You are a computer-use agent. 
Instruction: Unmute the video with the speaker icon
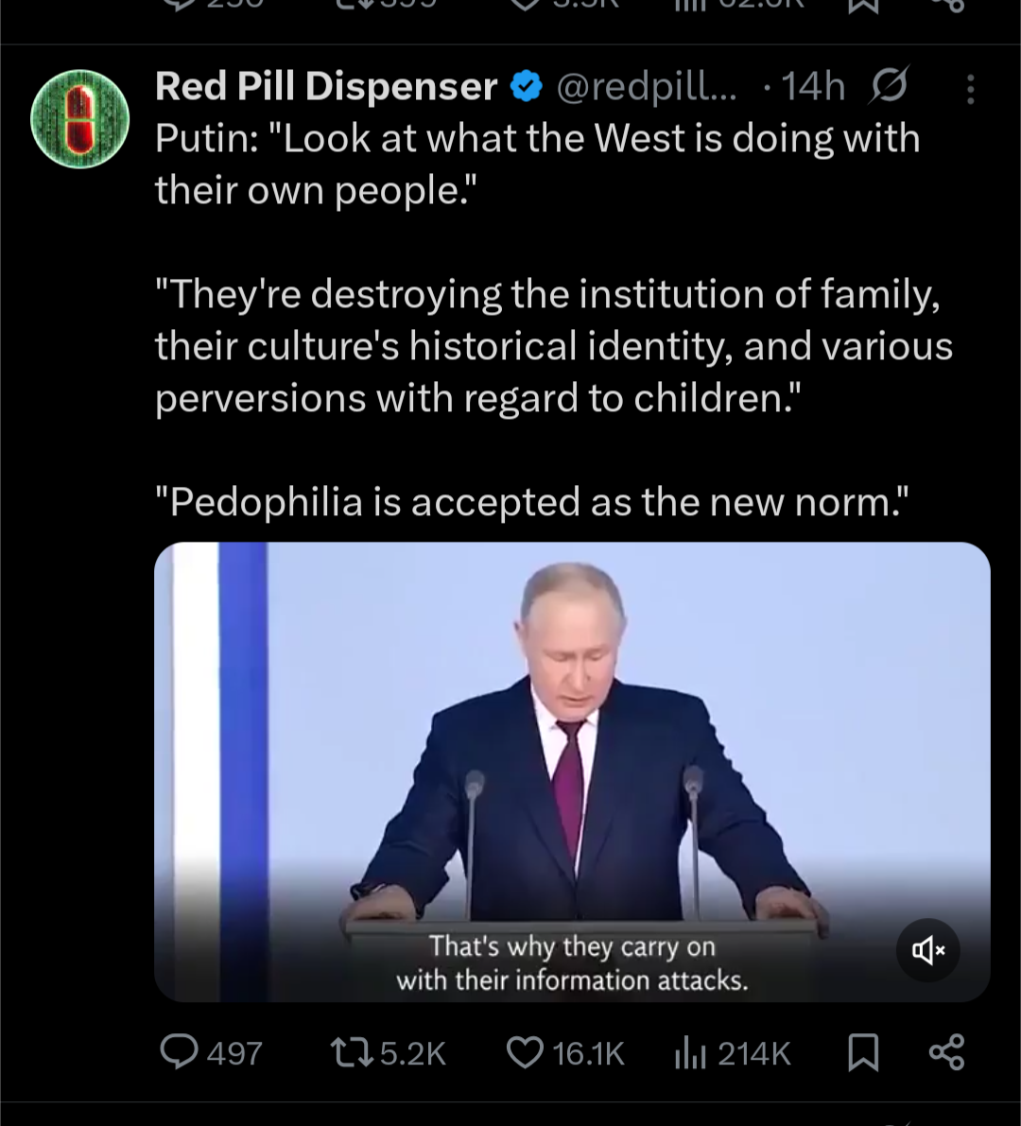pyautogui.click(x=928, y=951)
